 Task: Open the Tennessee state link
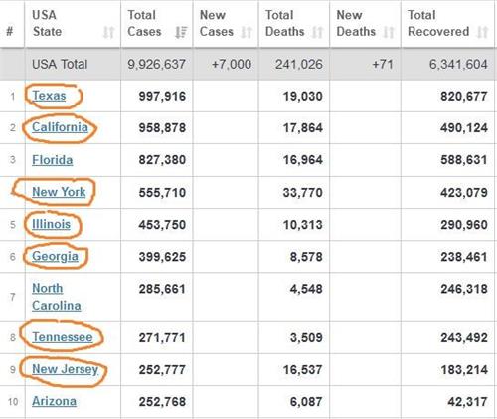point(63,337)
